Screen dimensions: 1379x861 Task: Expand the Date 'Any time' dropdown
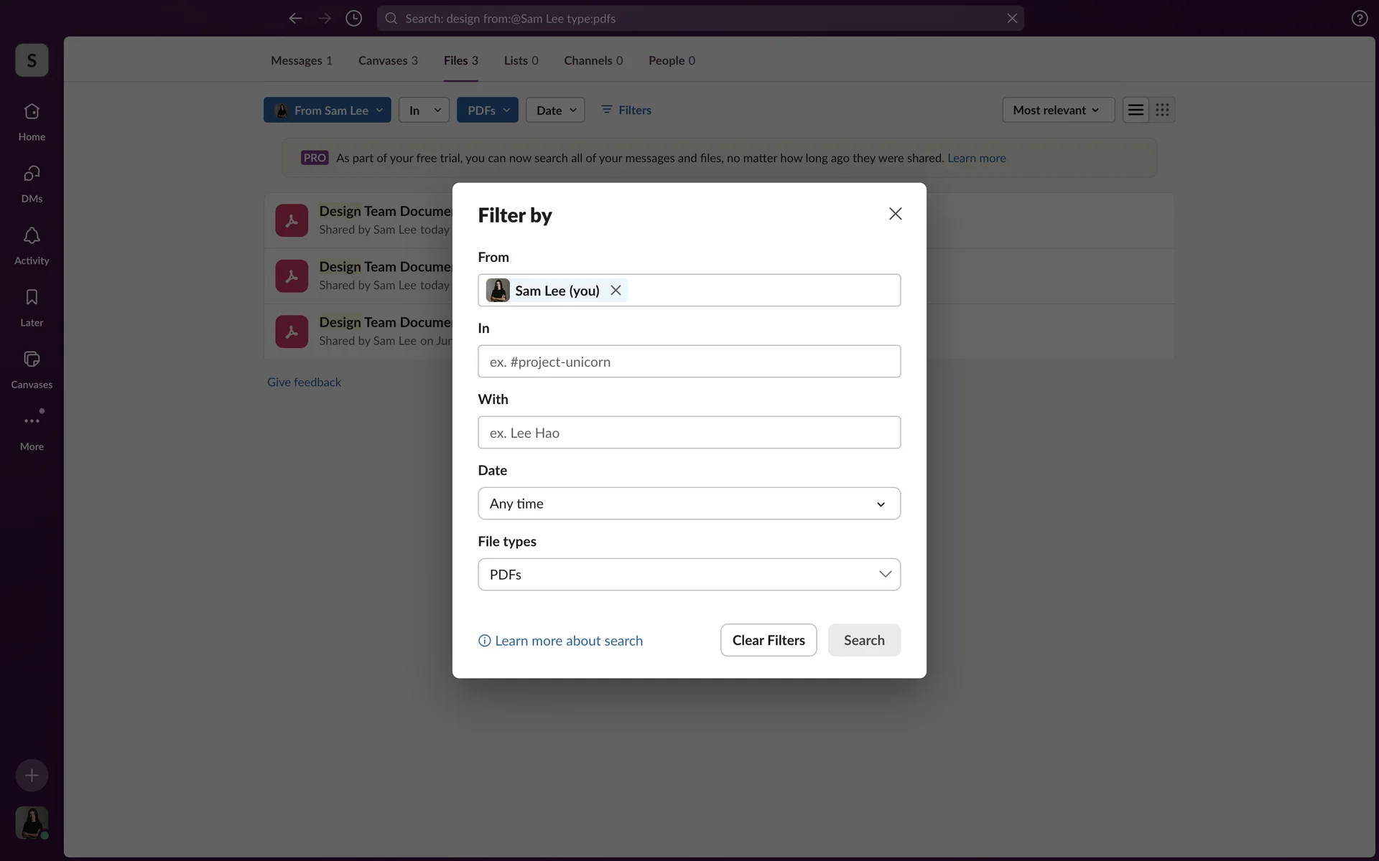689,504
